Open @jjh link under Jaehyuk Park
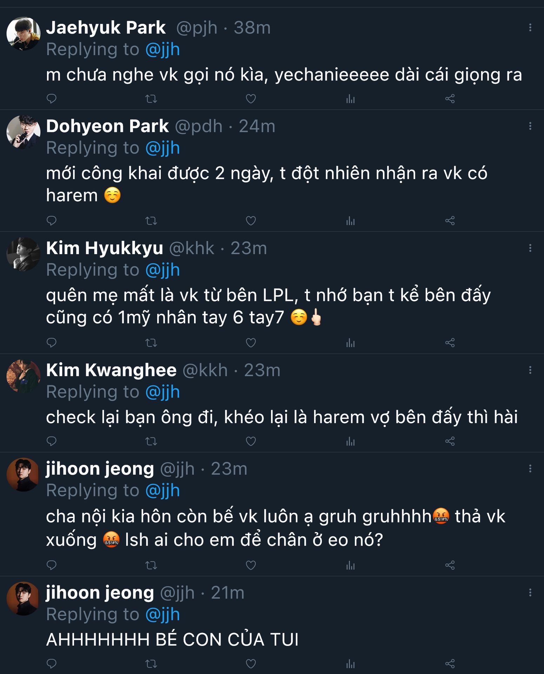Viewport: 544px width, 674px height. pyautogui.click(x=162, y=49)
